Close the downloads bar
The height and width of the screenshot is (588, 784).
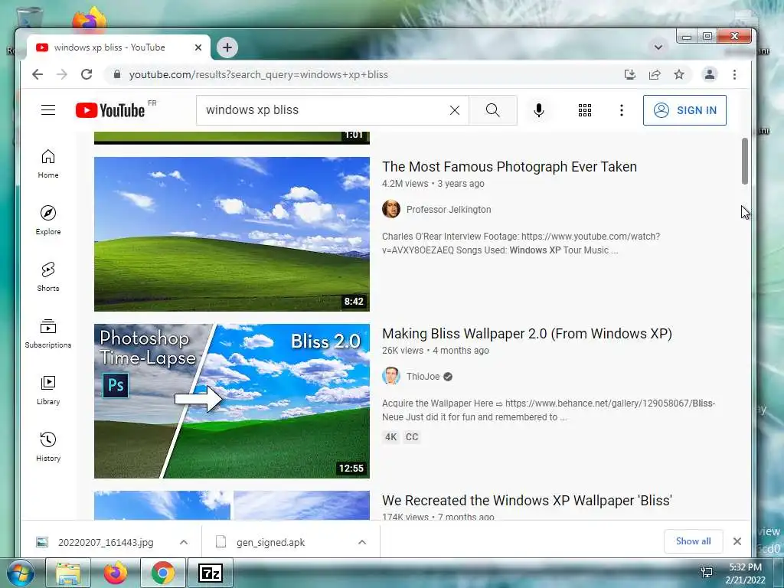coord(737,541)
